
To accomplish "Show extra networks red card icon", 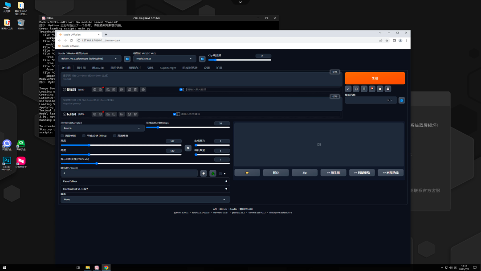I will [x=372, y=89].
